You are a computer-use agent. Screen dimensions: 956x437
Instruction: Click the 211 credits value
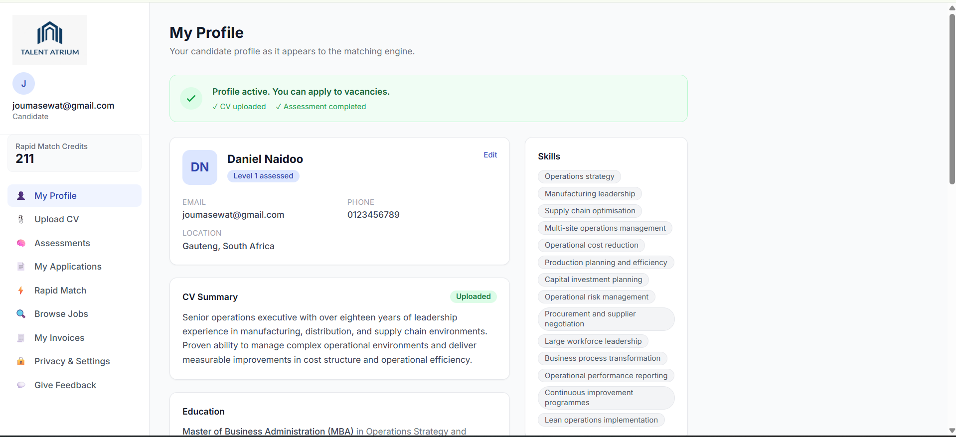click(x=25, y=159)
